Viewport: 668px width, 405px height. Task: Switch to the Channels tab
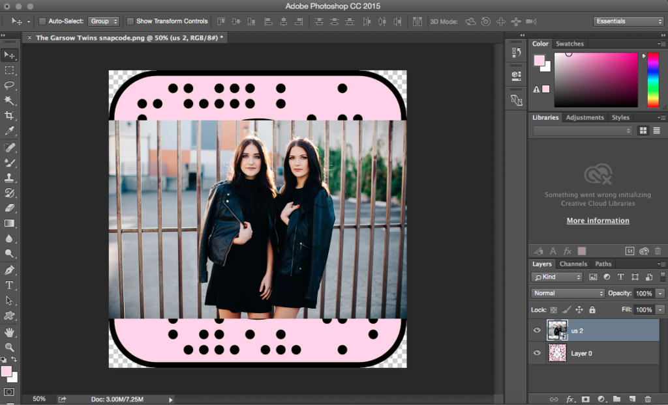tap(573, 264)
